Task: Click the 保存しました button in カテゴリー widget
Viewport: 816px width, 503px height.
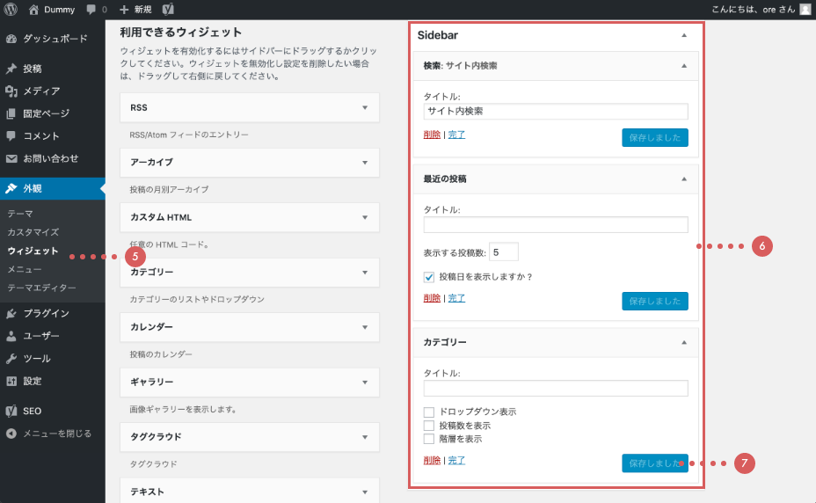Action: click(654, 463)
